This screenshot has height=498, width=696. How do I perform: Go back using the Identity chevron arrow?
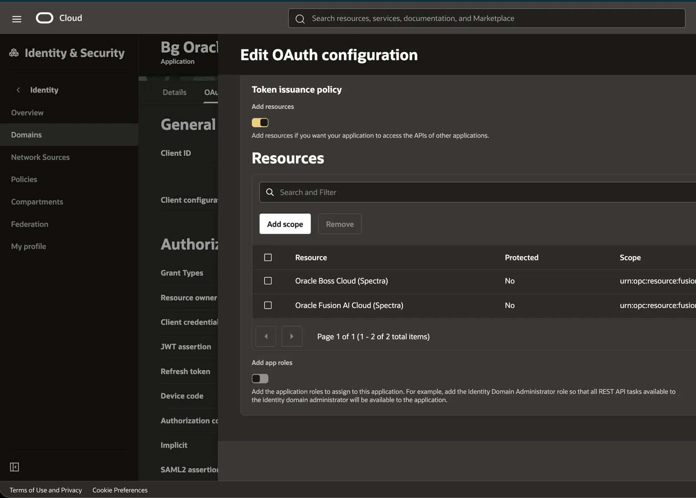point(18,90)
